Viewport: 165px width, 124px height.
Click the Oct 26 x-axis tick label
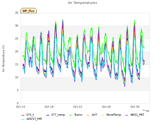pyautogui.click(x=106, y=107)
